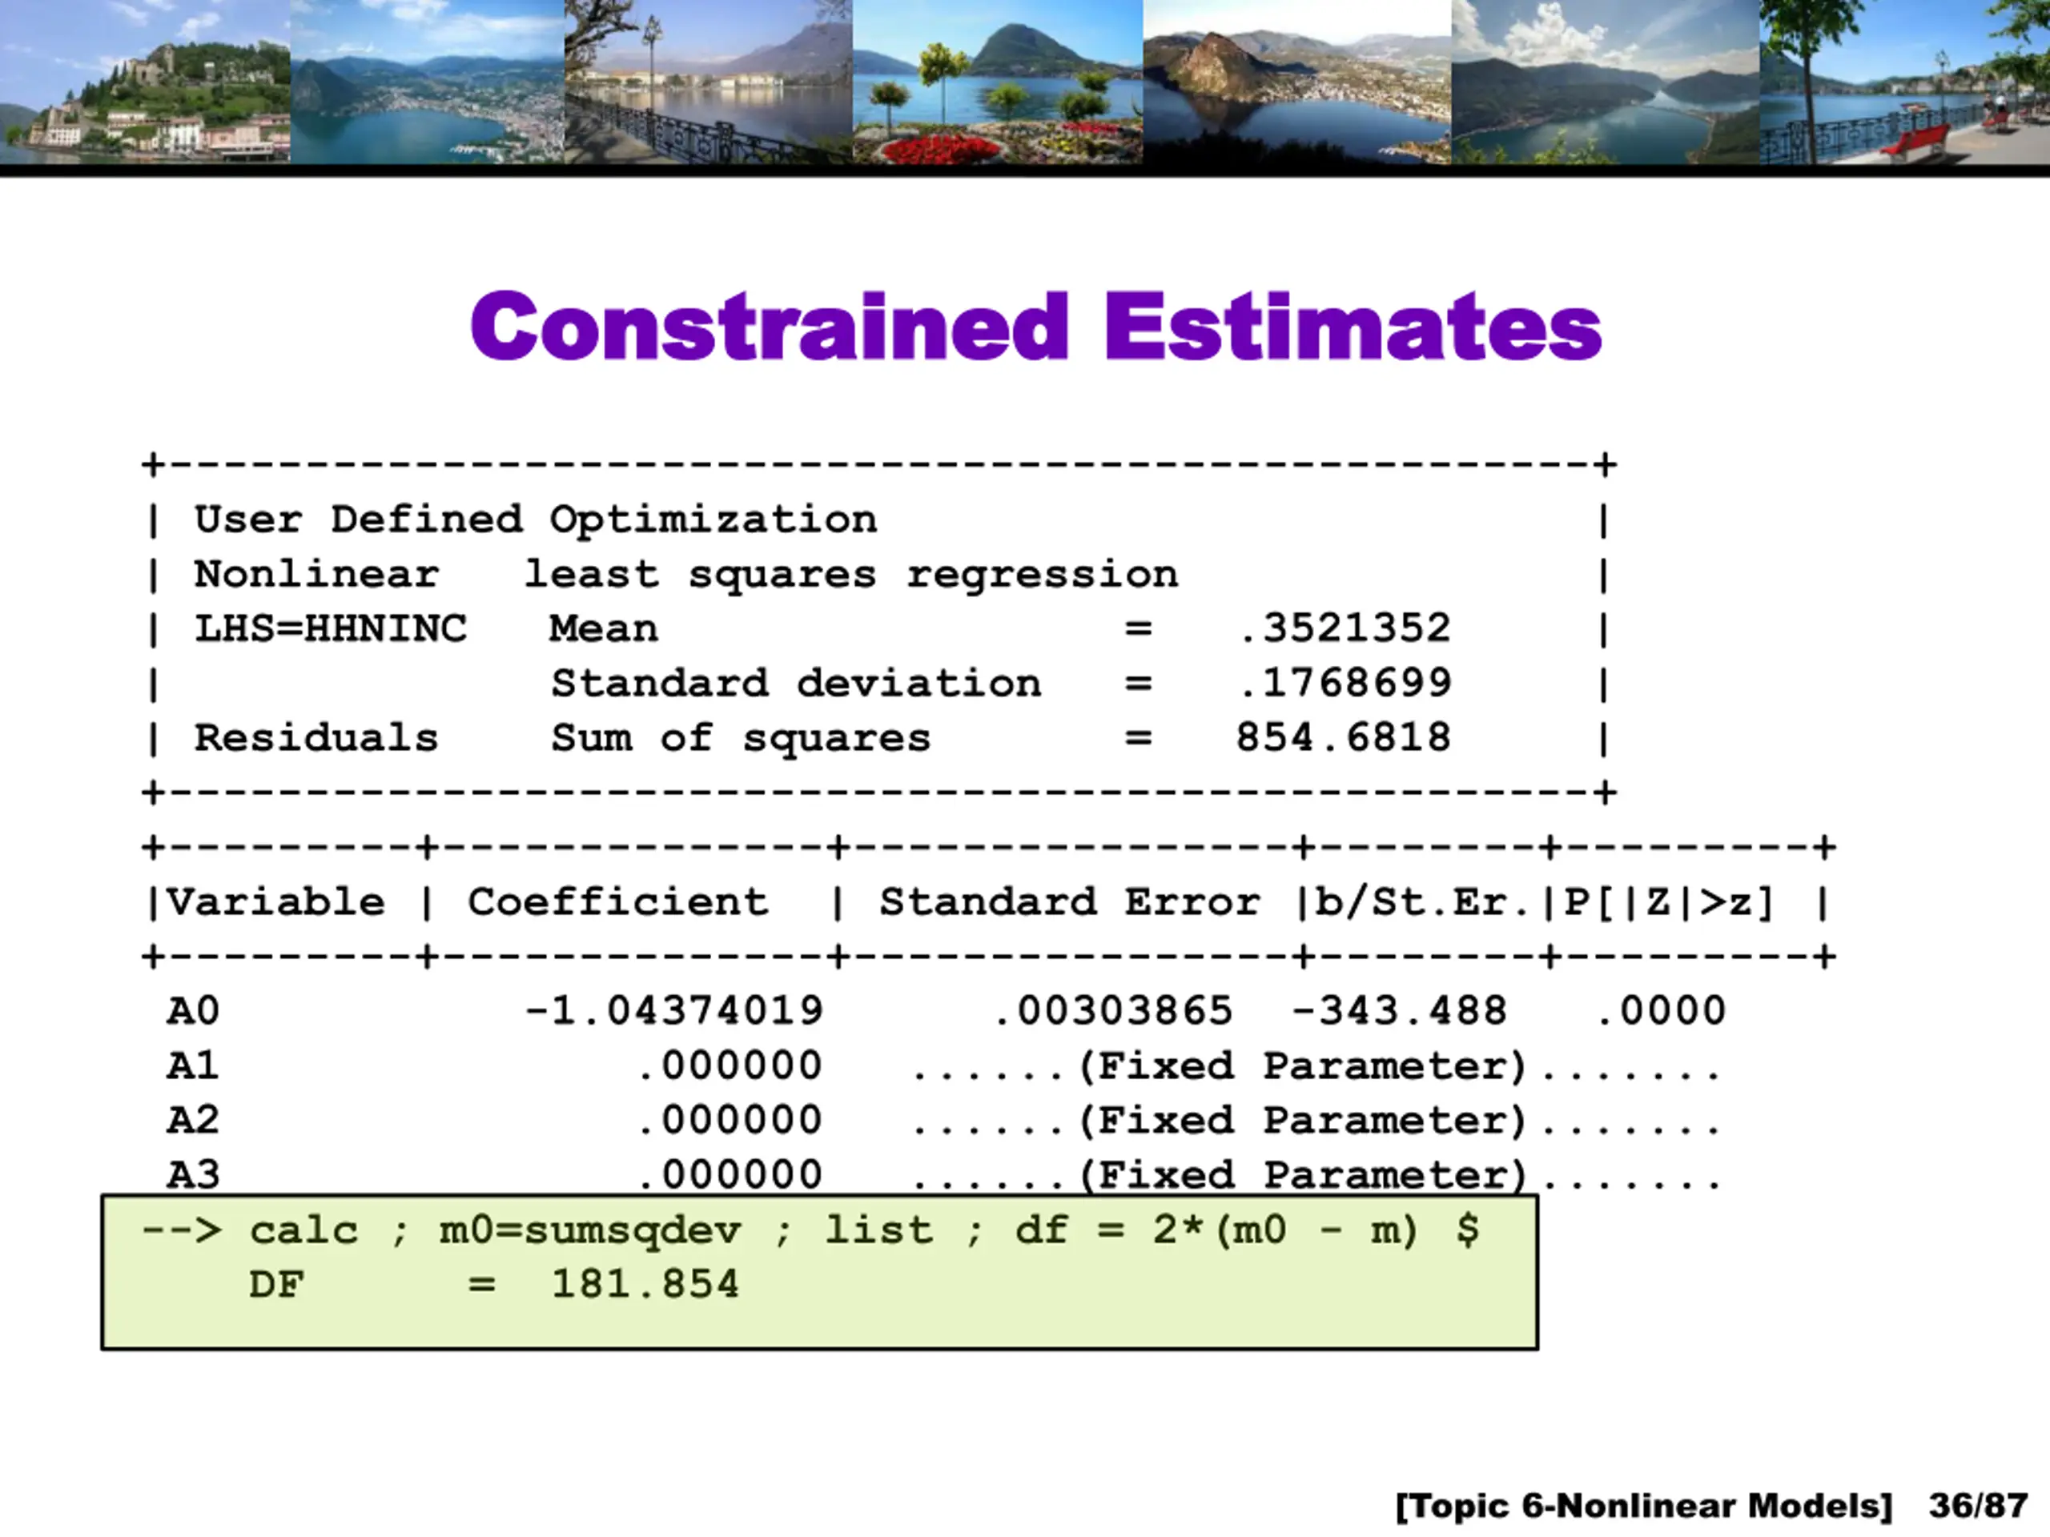Image resolution: width=2050 pixels, height=1537 pixels.
Task: Click the red bench lakeside photo
Action: pyautogui.click(x=1904, y=82)
